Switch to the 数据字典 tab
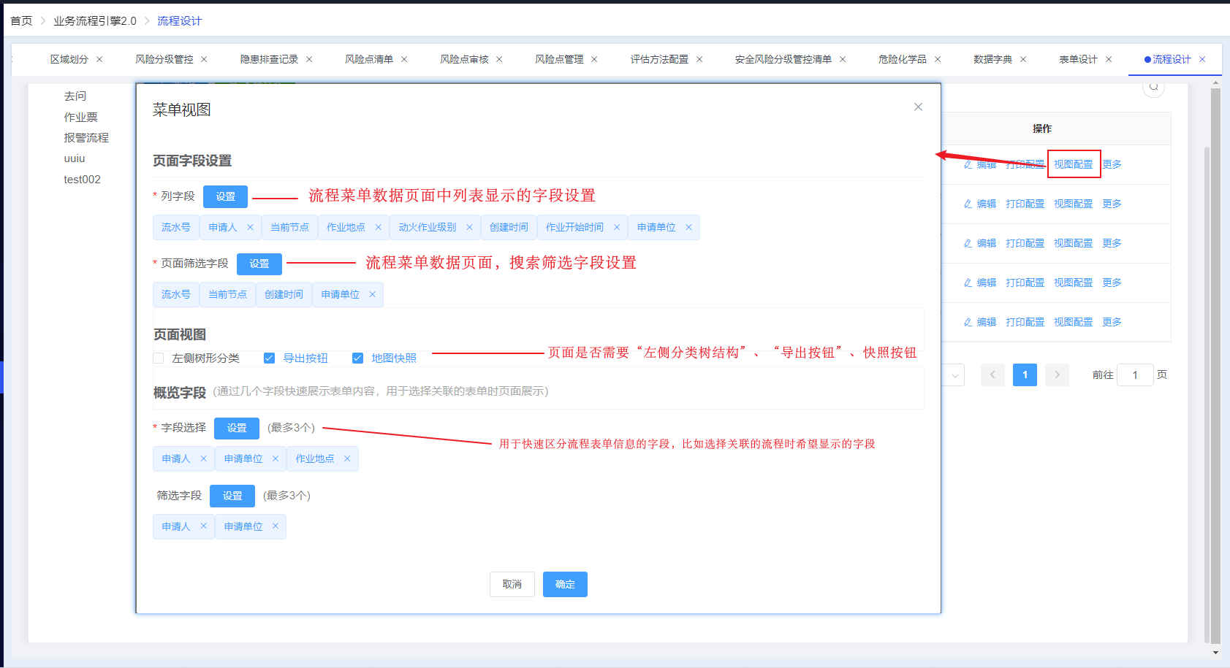The image size is (1230, 668). click(992, 59)
